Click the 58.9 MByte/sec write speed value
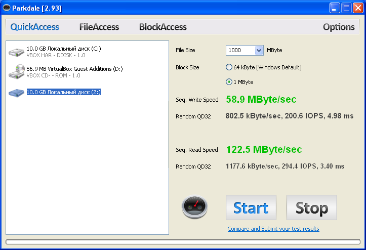 point(261,99)
